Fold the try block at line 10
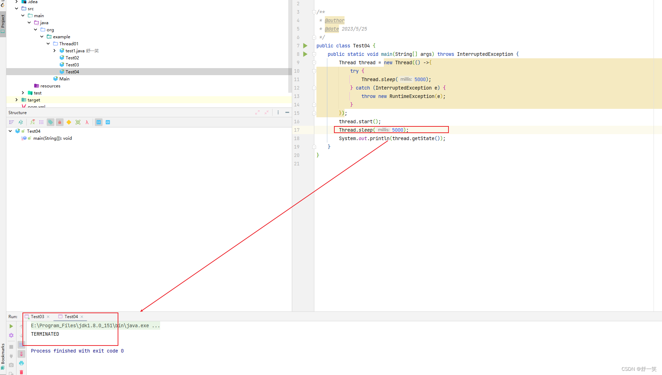Viewport: 662px width, 375px height. coord(314,71)
